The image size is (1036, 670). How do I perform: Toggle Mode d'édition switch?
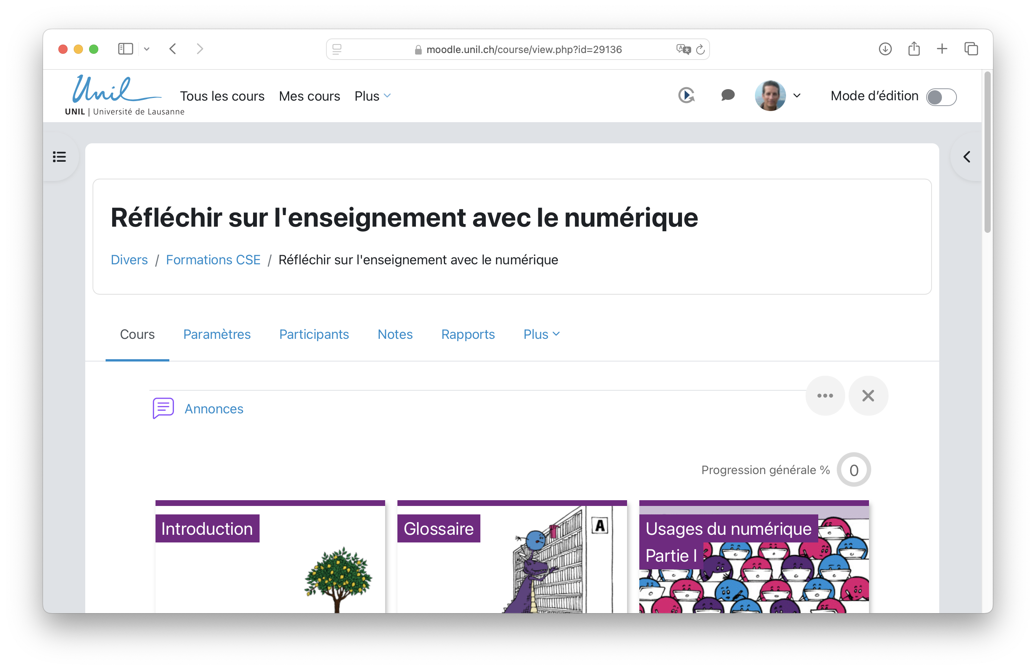coord(941,96)
